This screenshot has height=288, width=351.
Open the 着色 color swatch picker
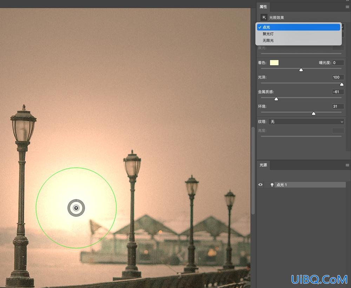[x=274, y=63]
